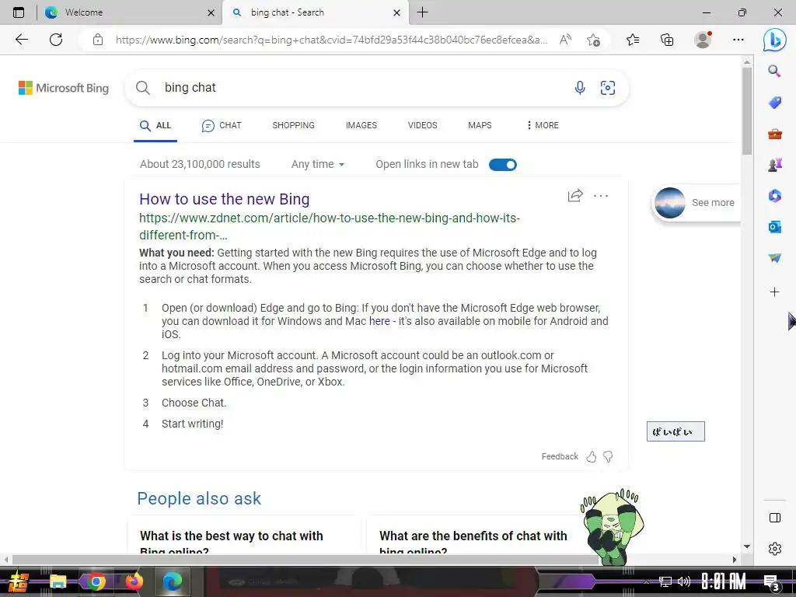Screen dimensions: 796x597
Task: Open the Microsoft 365 sidebar icon
Action: click(775, 195)
